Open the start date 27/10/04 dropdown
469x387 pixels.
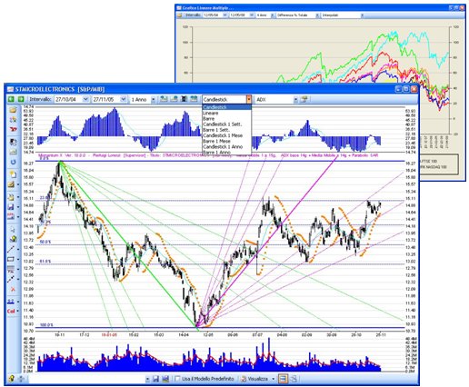pyautogui.click(x=85, y=99)
